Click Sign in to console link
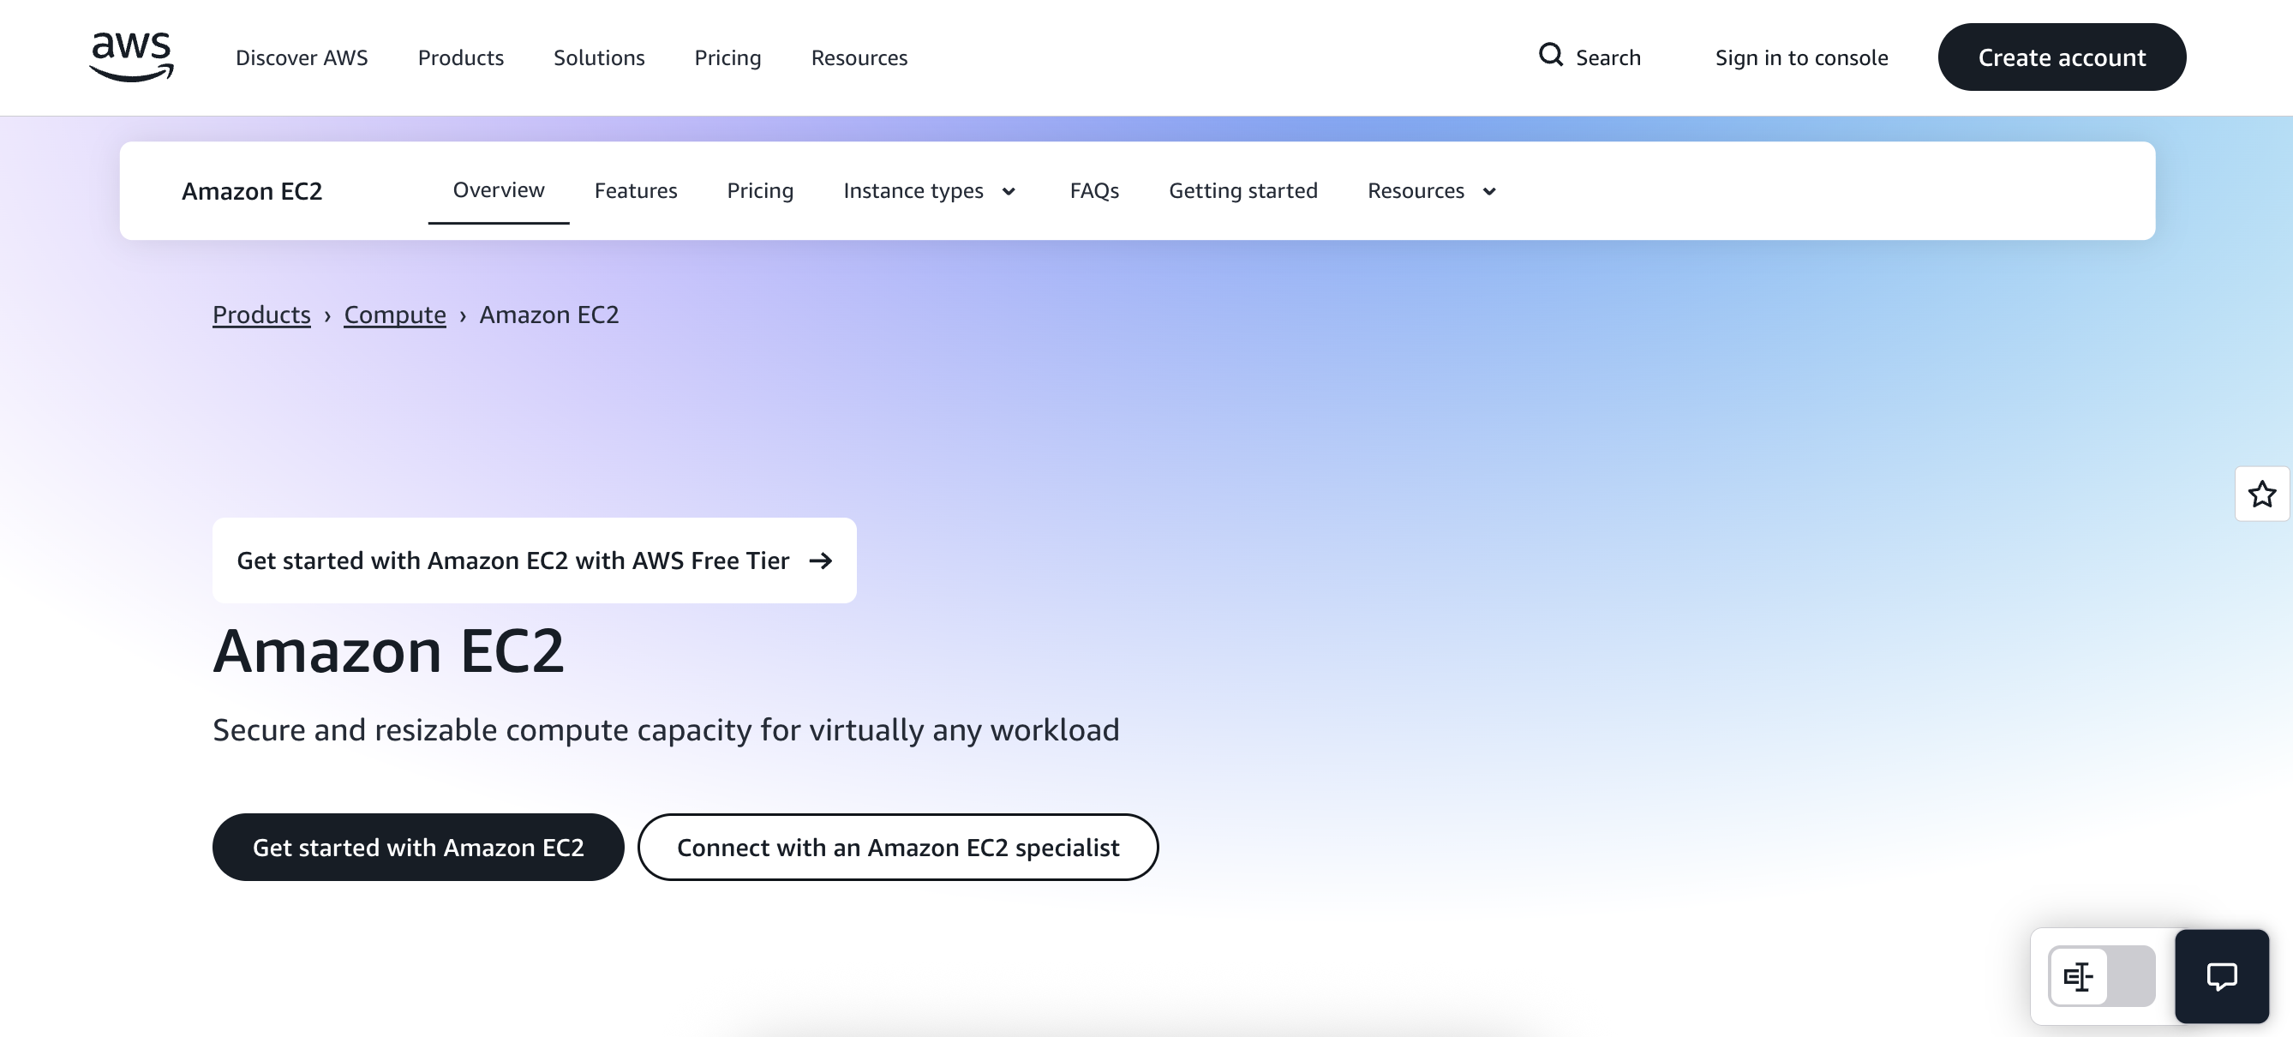The image size is (2293, 1037). [1802, 58]
